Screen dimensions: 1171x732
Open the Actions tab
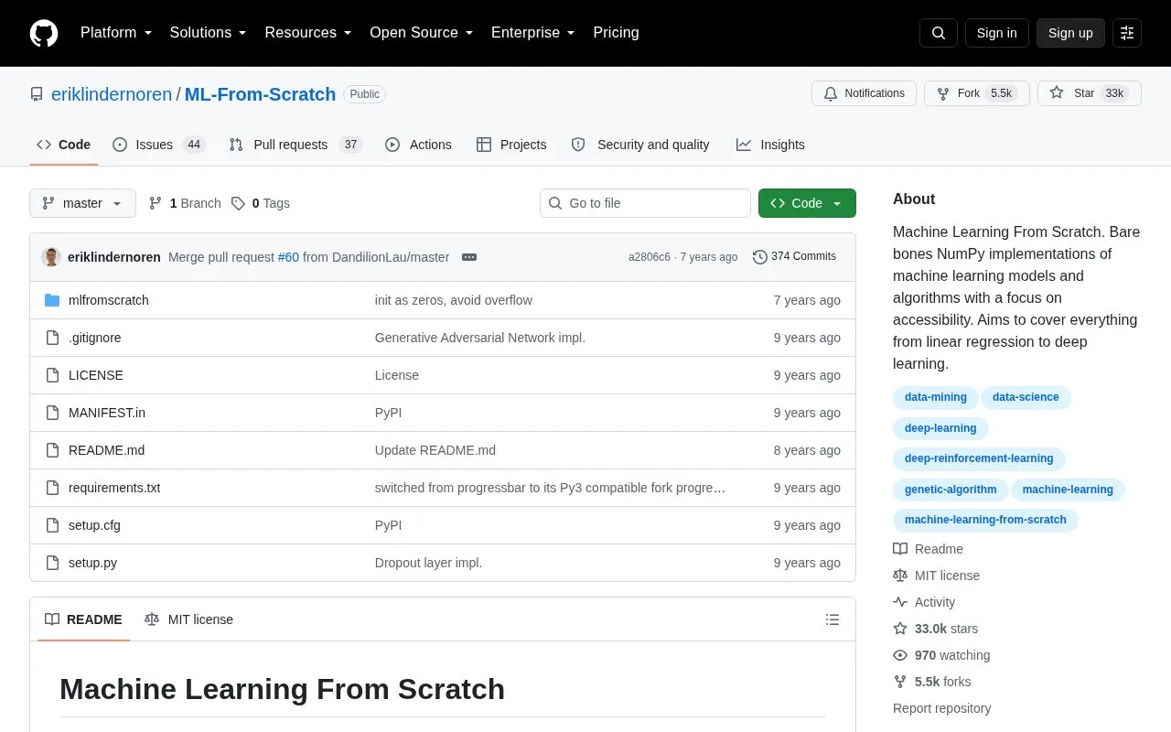(x=419, y=145)
